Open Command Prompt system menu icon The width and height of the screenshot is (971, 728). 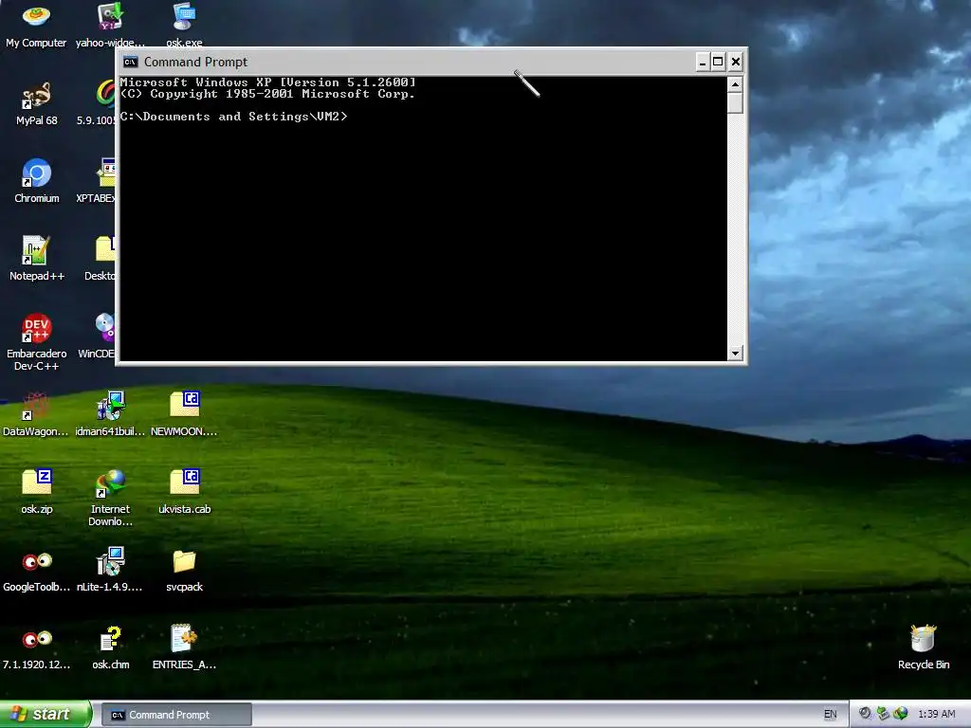point(130,62)
